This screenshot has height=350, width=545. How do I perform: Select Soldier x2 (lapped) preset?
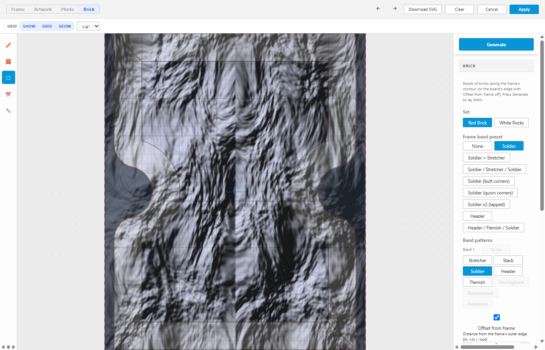[x=486, y=204]
